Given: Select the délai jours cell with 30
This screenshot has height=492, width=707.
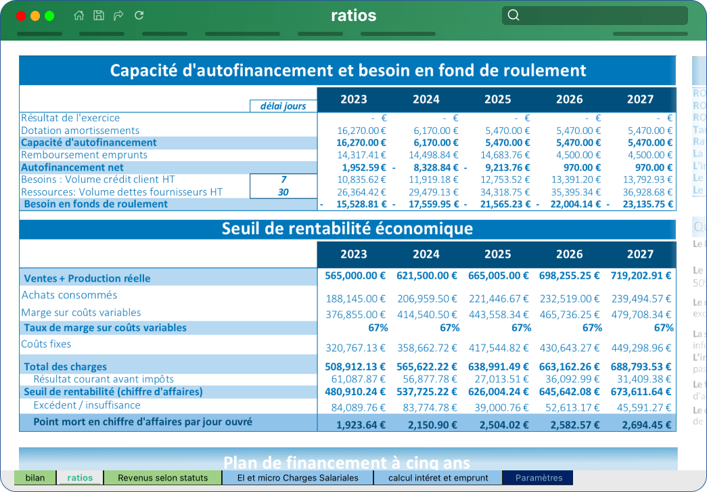Looking at the screenshot, I should (283, 192).
